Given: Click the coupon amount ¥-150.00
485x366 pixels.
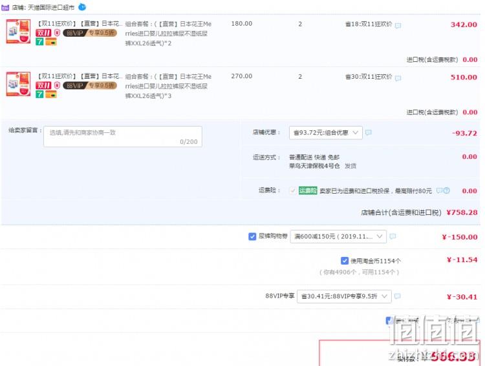Looking at the screenshot, I should (460, 237).
